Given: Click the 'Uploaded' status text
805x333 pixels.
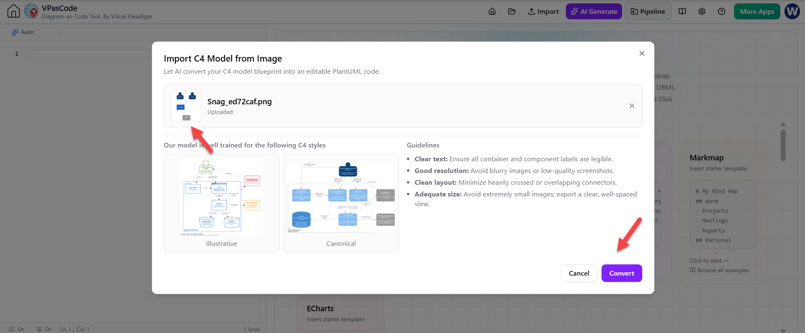Looking at the screenshot, I should coord(220,112).
